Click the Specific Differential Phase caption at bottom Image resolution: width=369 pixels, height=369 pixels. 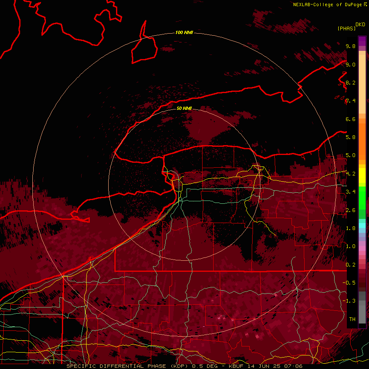pyautogui.click(x=184, y=366)
